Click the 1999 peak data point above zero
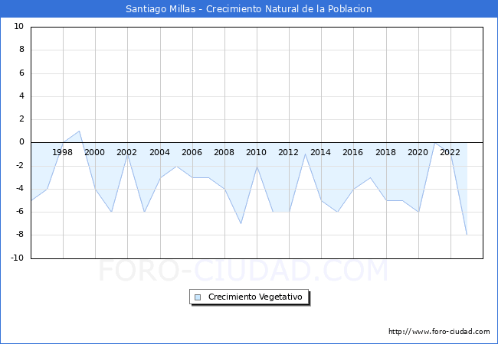 click(x=79, y=131)
